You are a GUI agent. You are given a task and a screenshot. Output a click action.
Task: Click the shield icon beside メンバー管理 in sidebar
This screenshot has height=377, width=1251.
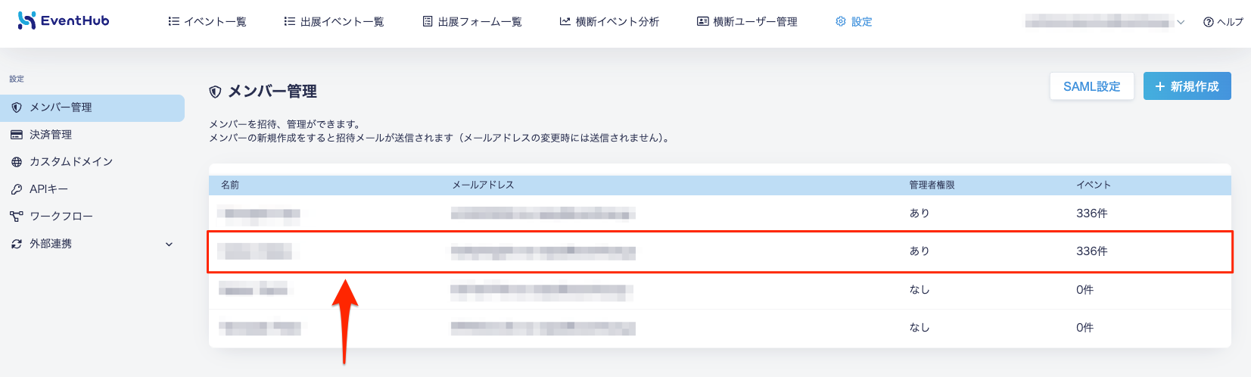(17, 107)
